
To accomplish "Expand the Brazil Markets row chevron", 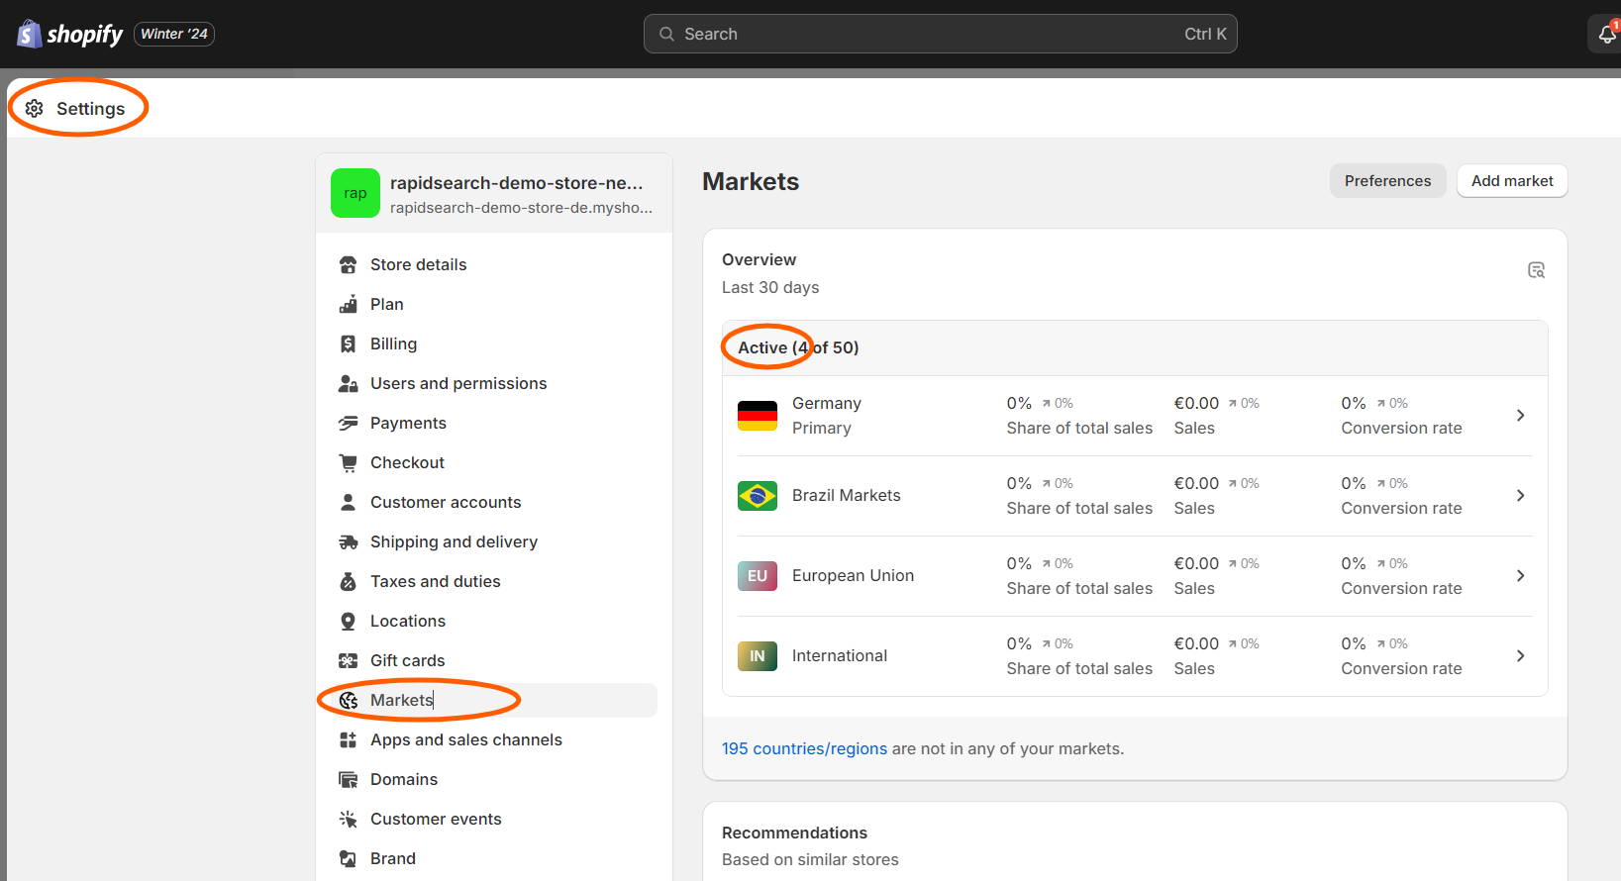I will click(x=1520, y=496).
